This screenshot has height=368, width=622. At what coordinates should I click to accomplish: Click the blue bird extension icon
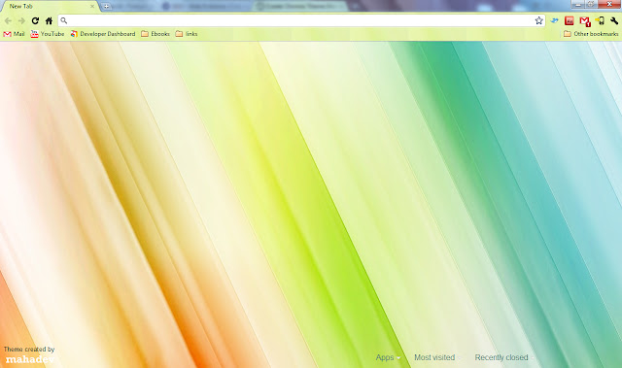click(x=555, y=20)
